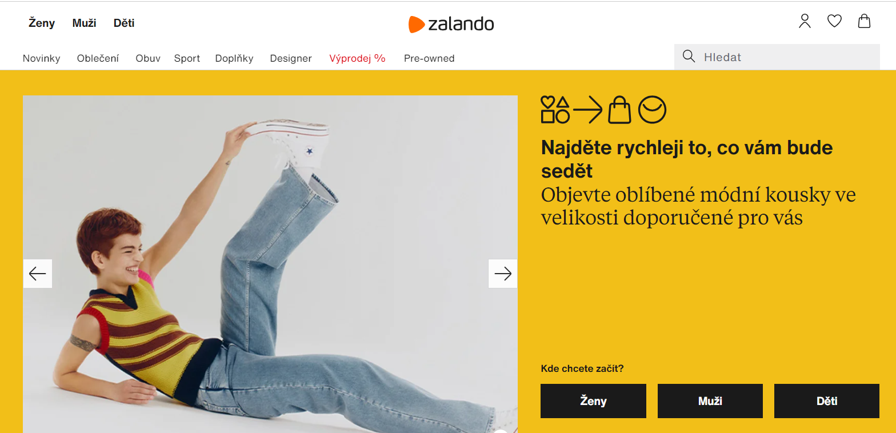The image size is (896, 433).
Task: Open the Pre-owned section
Action: (x=429, y=58)
